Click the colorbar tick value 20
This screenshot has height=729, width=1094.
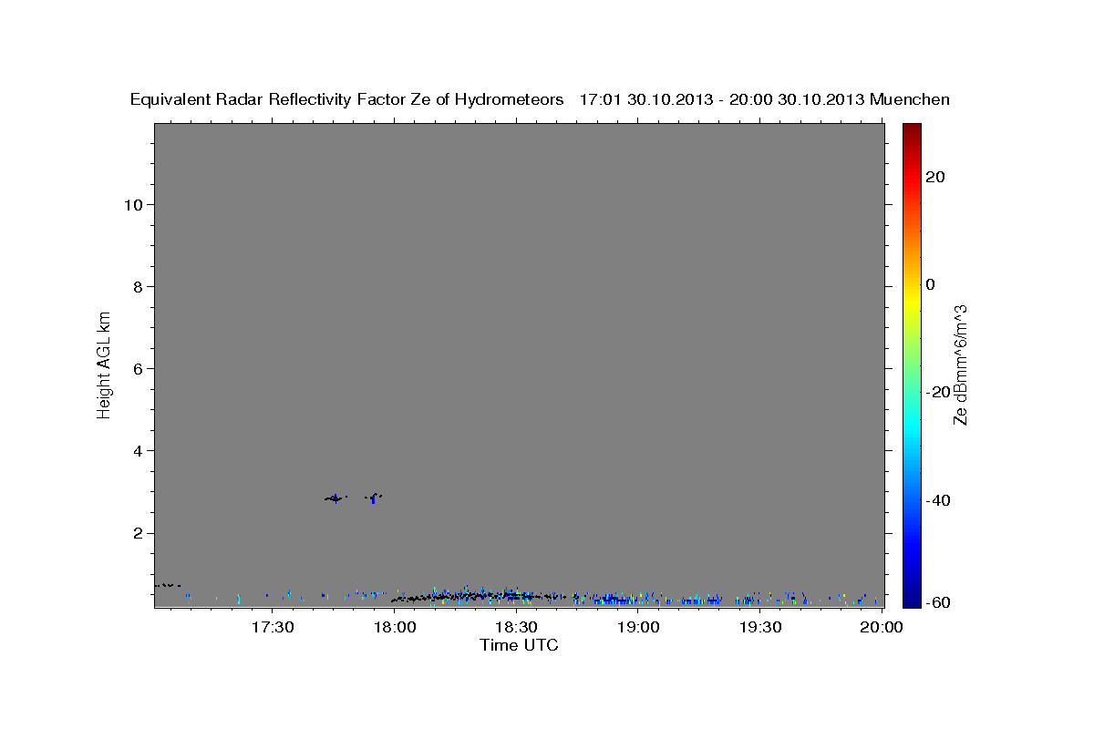(x=935, y=177)
